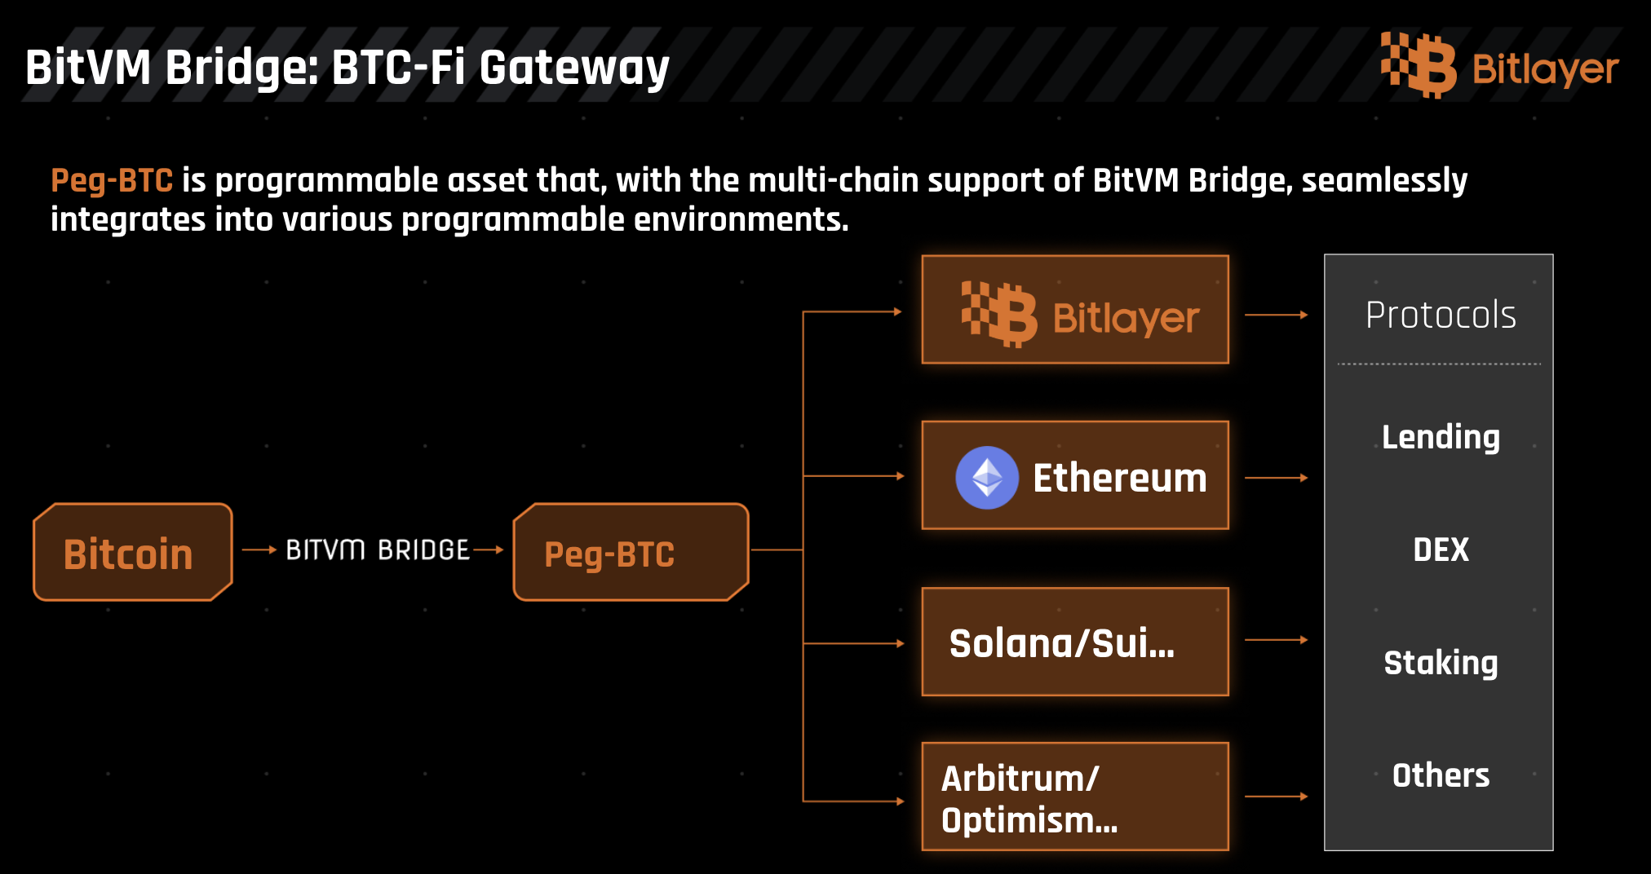Image resolution: width=1651 pixels, height=874 pixels.
Task: Click the arrow right of the Solana/Sui box
Action: 1277,640
